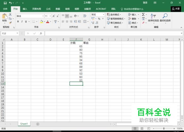Apply cell borders with the borders icon
Screen dimensions: 184x132
coord(34,22)
